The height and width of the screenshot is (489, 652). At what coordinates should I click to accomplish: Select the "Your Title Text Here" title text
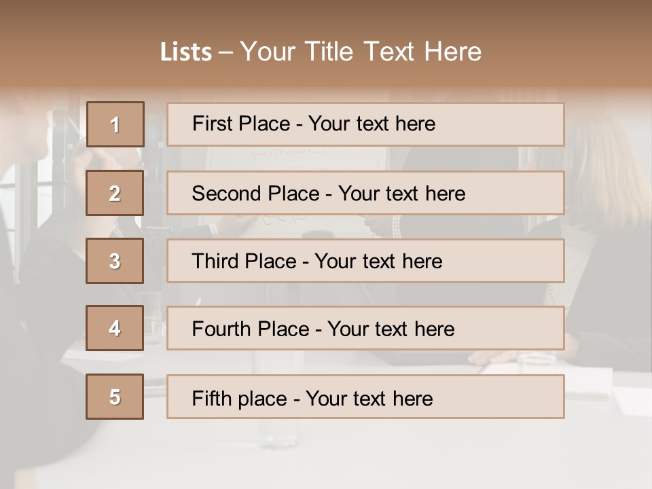(361, 52)
